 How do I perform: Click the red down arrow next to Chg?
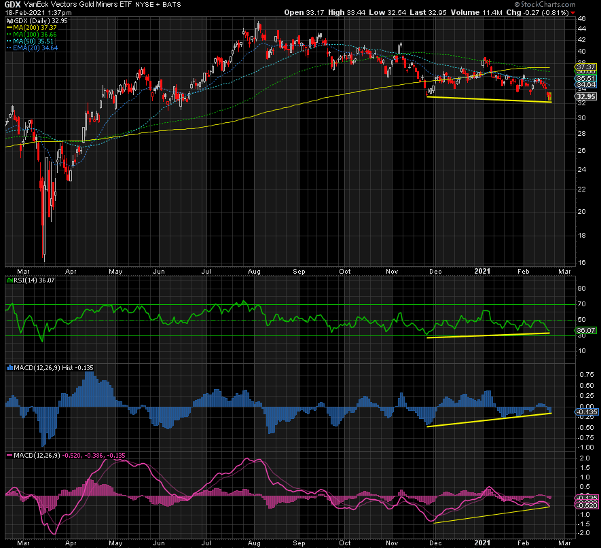click(x=573, y=13)
